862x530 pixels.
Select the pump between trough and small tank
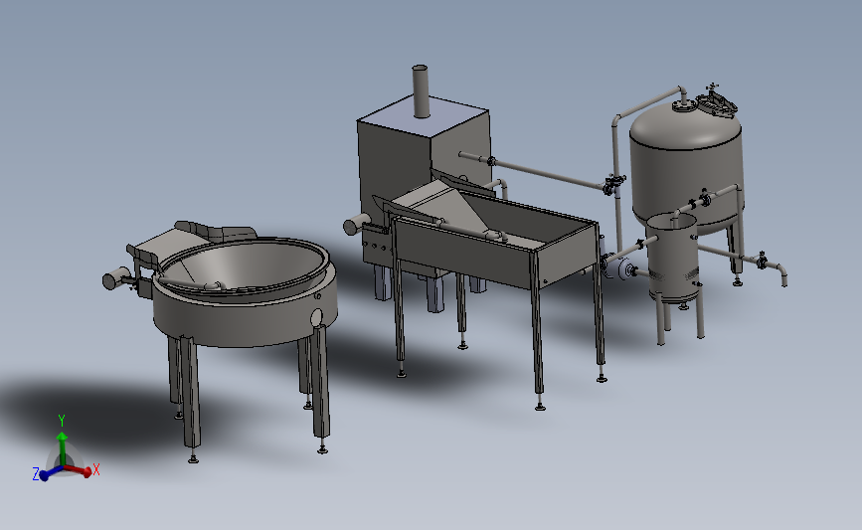point(617,266)
